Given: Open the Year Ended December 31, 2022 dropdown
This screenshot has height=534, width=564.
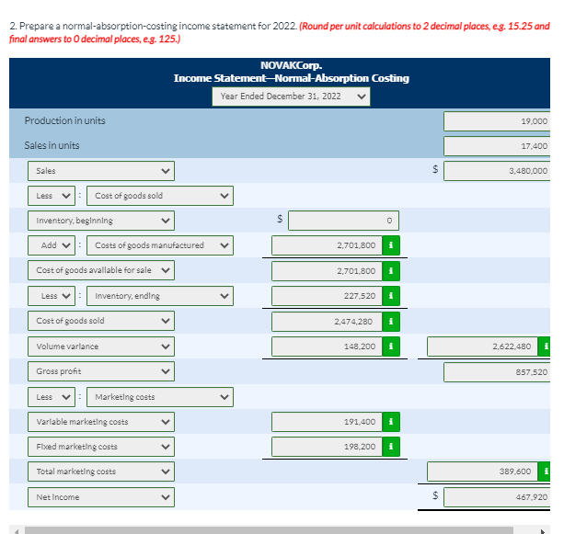Looking at the screenshot, I should [x=291, y=97].
